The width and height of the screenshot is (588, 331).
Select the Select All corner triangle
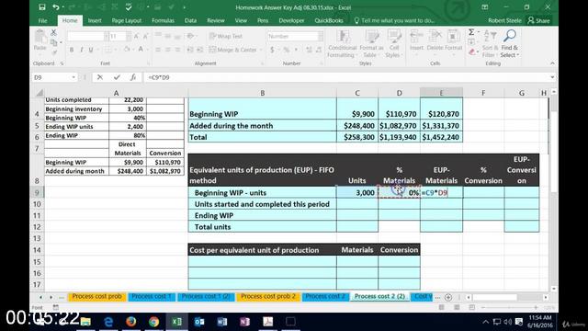pyautogui.click(x=39, y=93)
